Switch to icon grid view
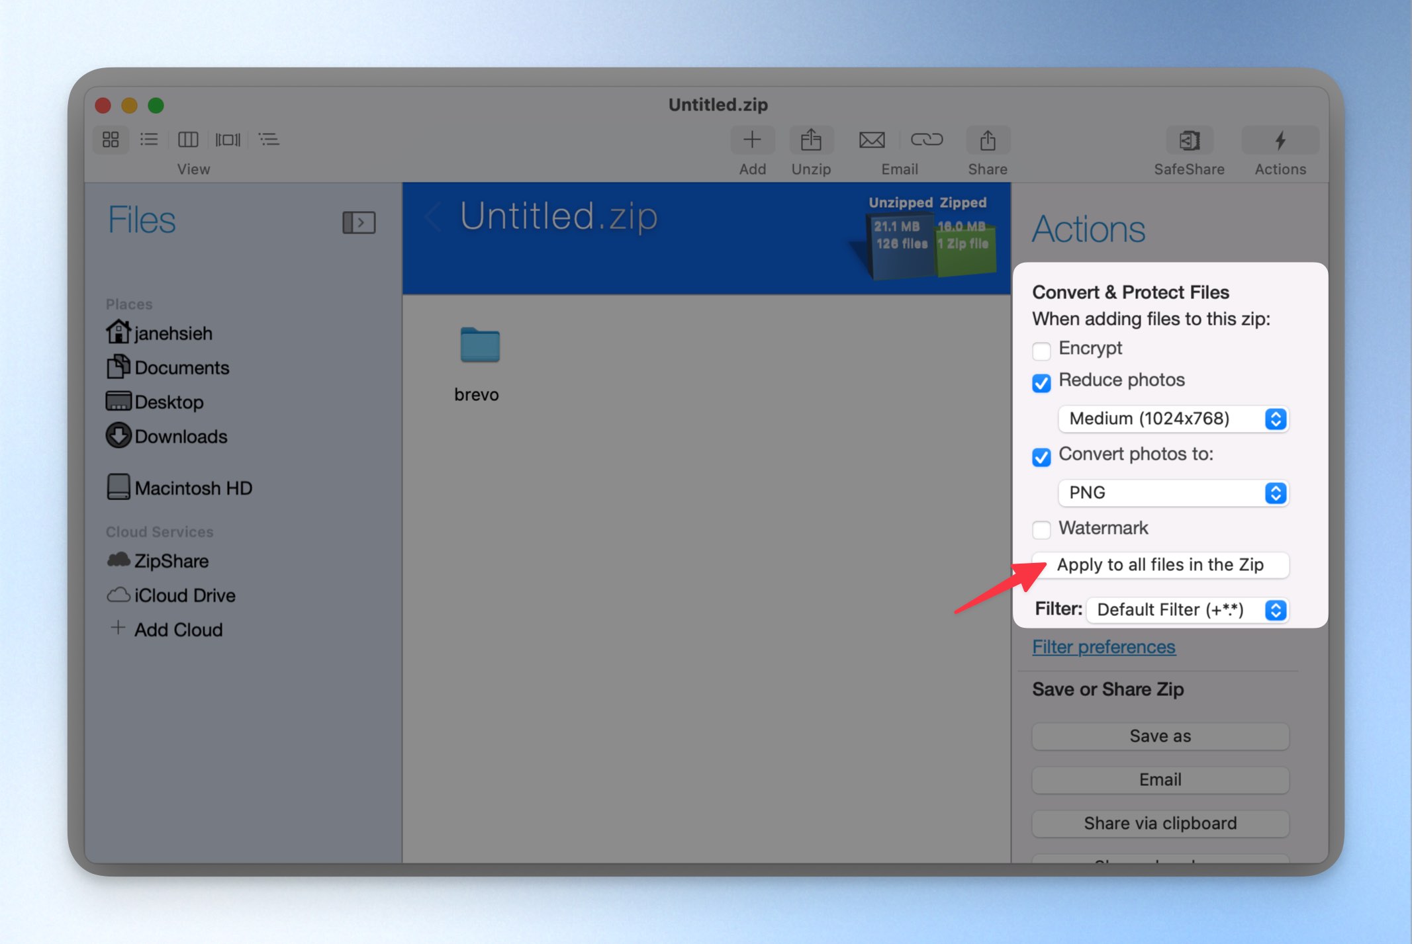The height and width of the screenshot is (944, 1412). point(111,140)
